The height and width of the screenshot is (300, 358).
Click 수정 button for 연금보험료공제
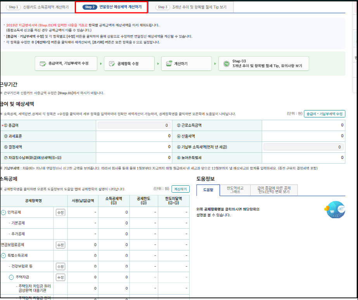coord(61,245)
